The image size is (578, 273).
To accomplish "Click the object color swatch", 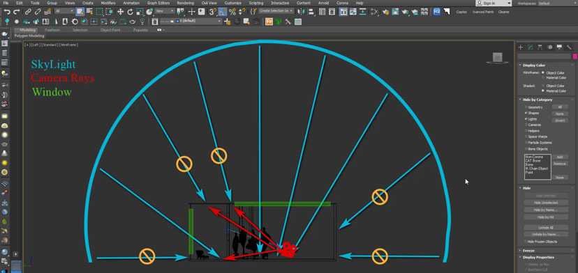I will pyautogui.click(x=575, y=56).
